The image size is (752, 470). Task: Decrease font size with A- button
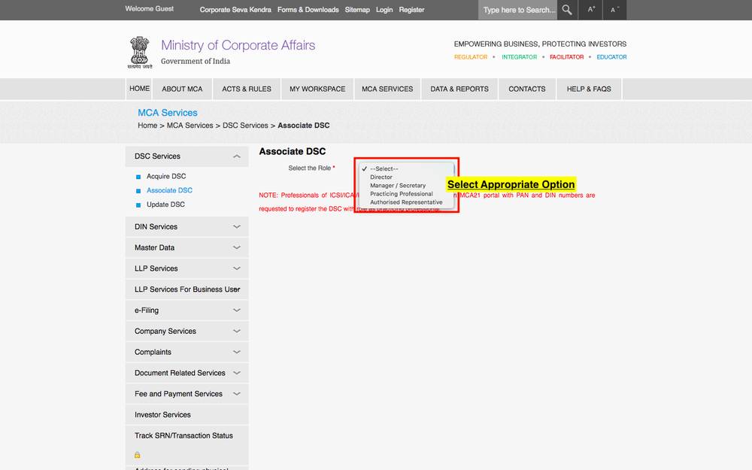(615, 10)
